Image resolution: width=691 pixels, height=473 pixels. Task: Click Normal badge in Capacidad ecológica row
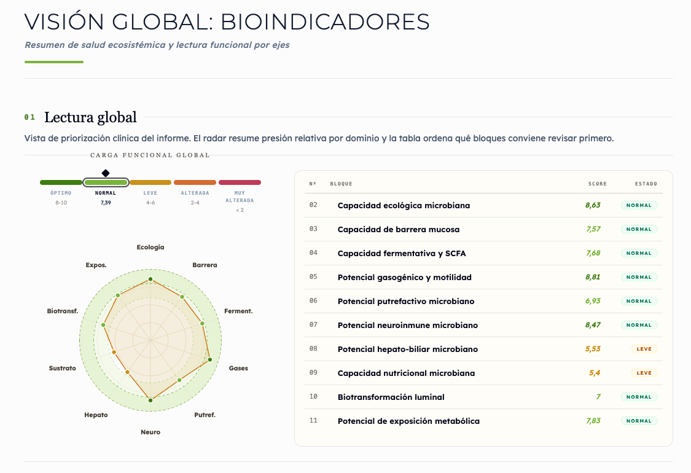[x=639, y=205]
